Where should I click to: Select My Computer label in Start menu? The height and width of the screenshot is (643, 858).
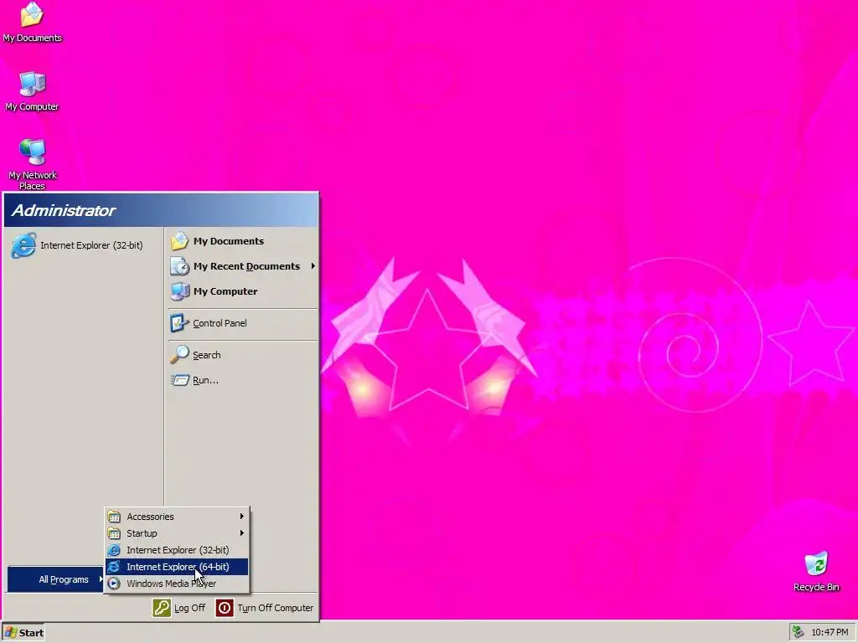pyautogui.click(x=225, y=291)
